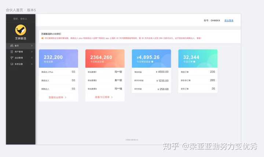264x157 pixels.
Task: Click the 粉丝数第2 row label
Action: point(92,81)
